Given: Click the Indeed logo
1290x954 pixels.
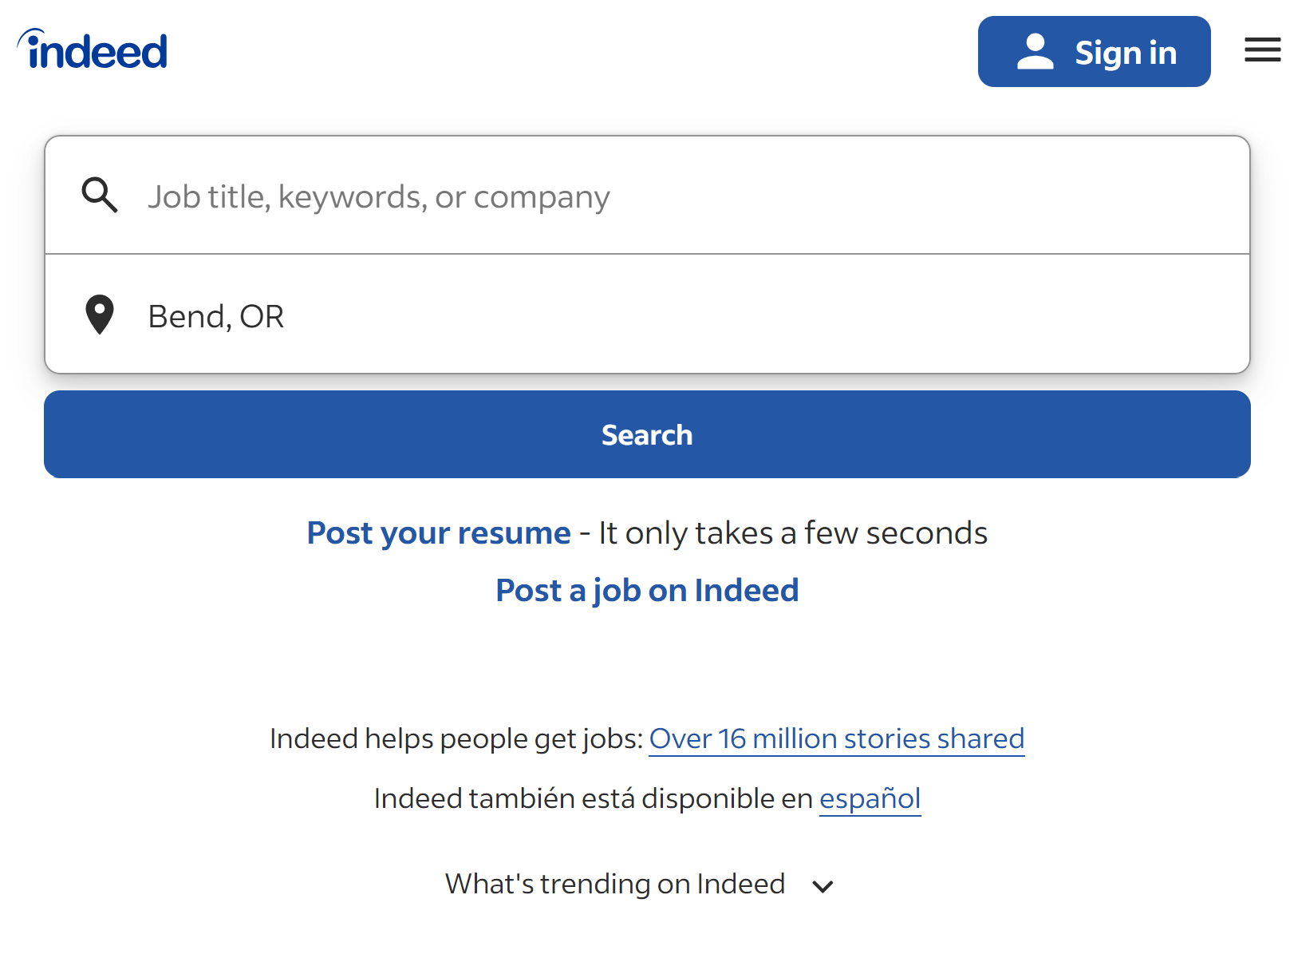Looking at the screenshot, I should point(92,49).
